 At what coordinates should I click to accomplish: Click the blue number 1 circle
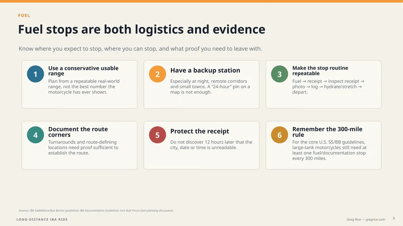pos(35,74)
